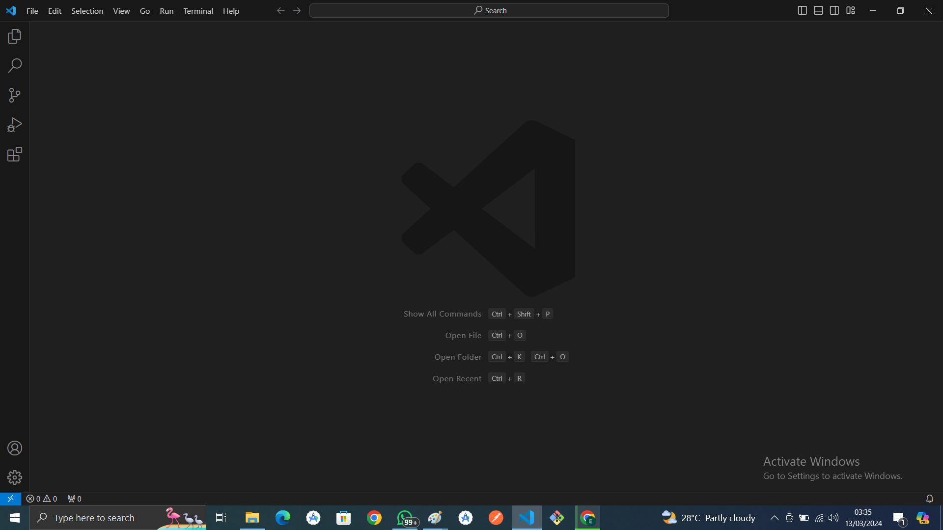Viewport: 943px width, 530px height.
Task: Open the Customize Layout menu
Action: click(x=851, y=10)
